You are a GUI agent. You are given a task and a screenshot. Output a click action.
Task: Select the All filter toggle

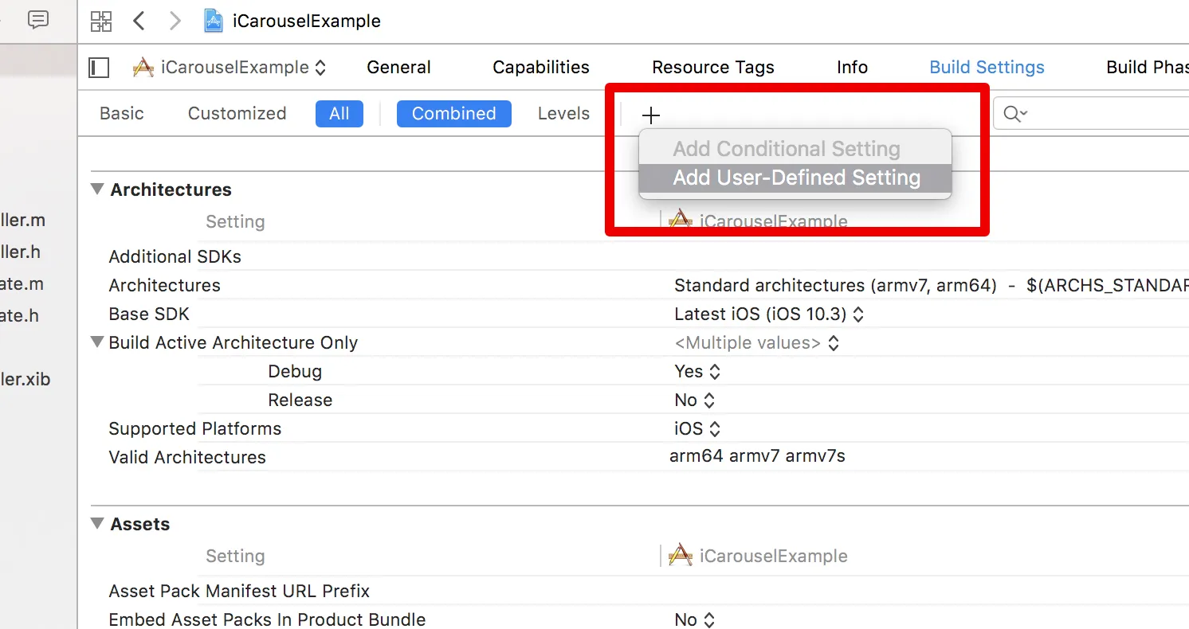(x=339, y=114)
